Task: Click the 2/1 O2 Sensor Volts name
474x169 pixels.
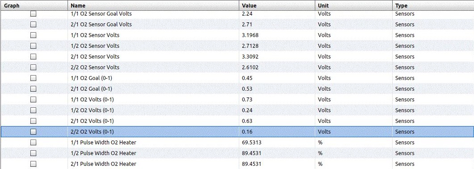Action: 95,57
